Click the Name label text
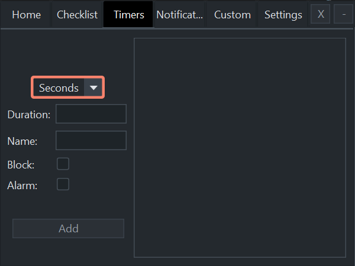Viewport: 355px width, 266px height. [x=22, y=141]
